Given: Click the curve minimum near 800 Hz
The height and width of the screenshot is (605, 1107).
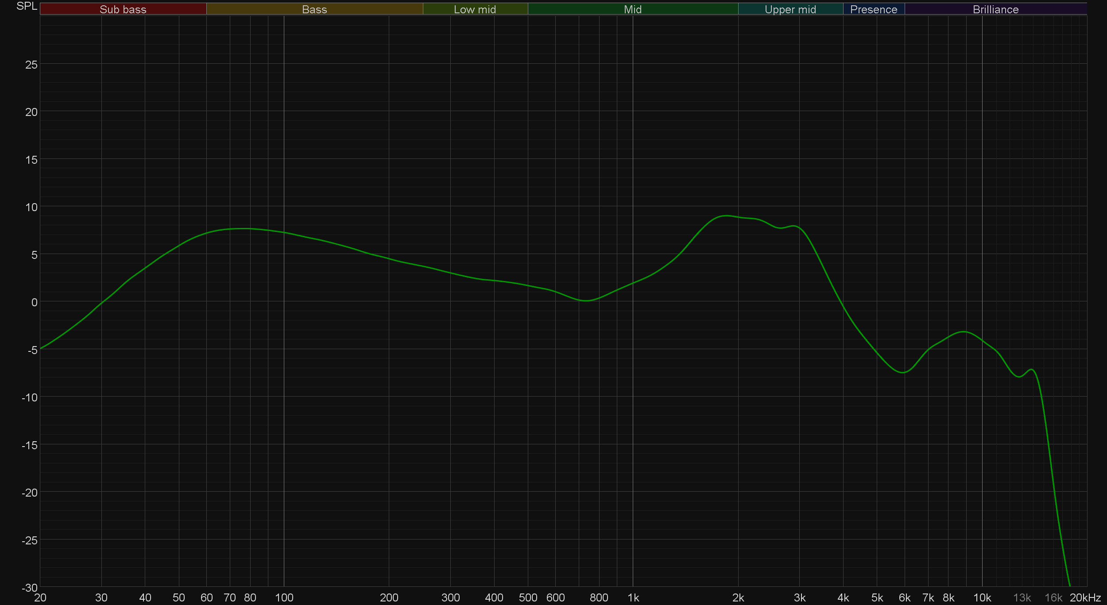Looking at the screenshot, I should pos(586,301).
